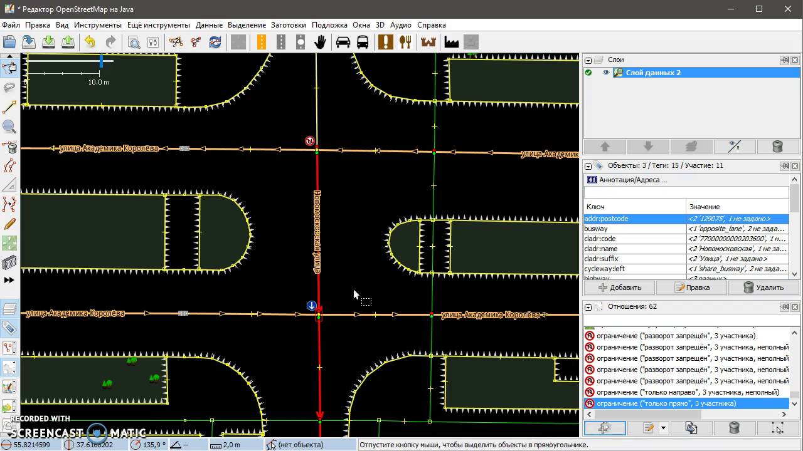Activate the building drawing tool
The width and height of the screenshot is (803, 451).
click(x=9, y=263)
